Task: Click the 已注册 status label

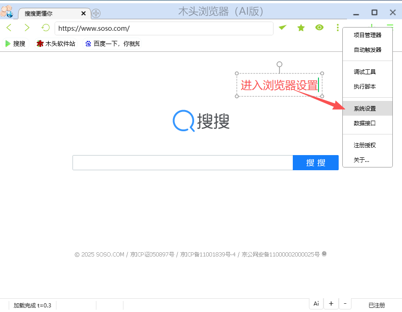Action: pyautogui.click(x=377, y=305)
